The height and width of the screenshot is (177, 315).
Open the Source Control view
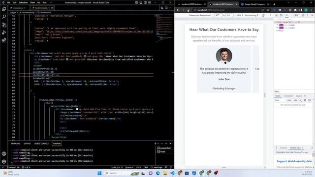pyautogui.click(x=4, y=25)
